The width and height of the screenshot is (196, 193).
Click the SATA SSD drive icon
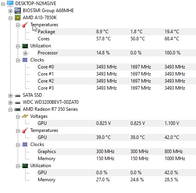point(18,96)
